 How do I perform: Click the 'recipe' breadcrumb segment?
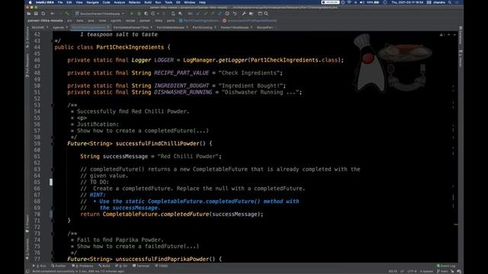click(130, 21)
